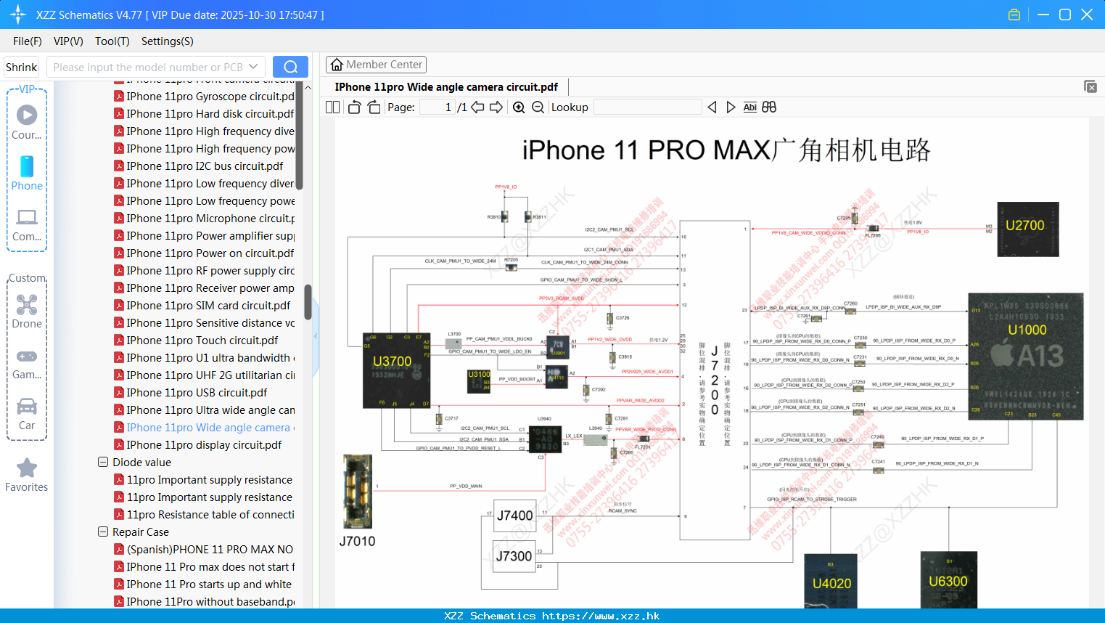Close the document tab panel icon
The width and height of the screenshot is (1105, 623).
(1090, 86)
